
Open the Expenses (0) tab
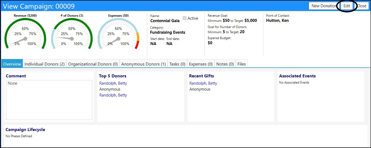point(201,64)
